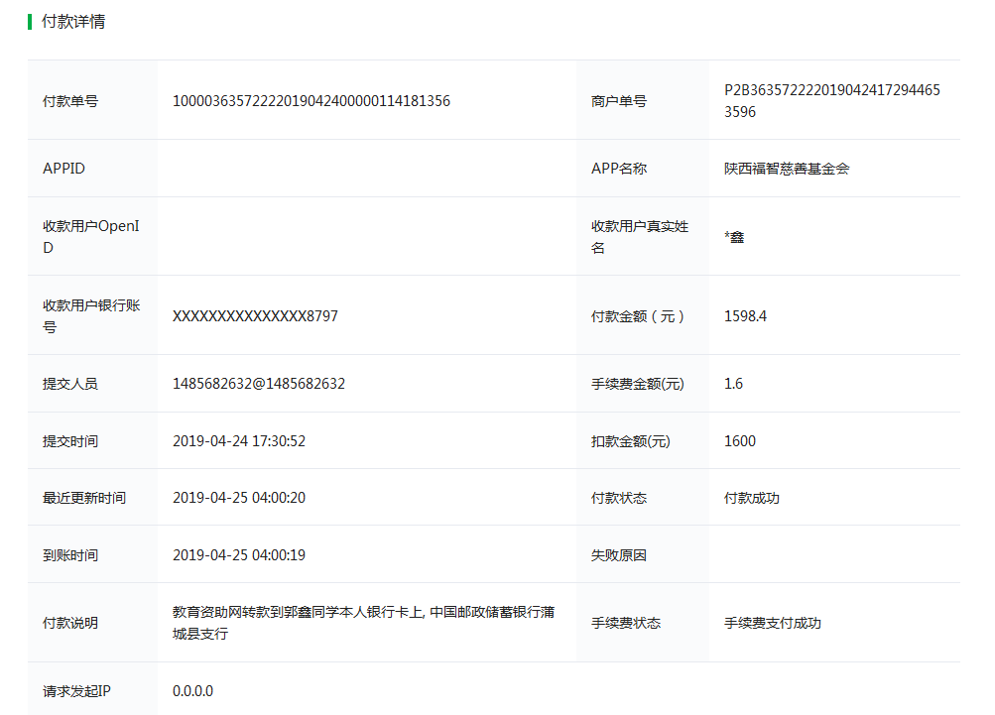The width and height of the screenshot is (995, 715).
Task: Select update time 2019-04-25 04:00:20
Action: coord(239,498)
